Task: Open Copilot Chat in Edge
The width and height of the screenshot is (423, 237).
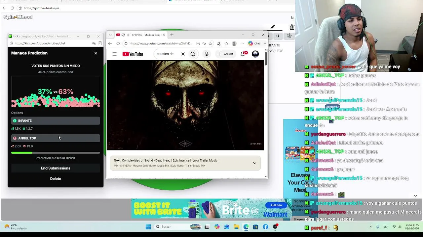Action: 254,43
